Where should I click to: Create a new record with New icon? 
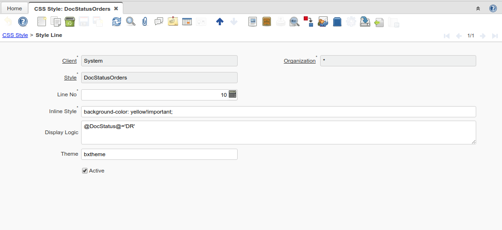coord(42,22)
